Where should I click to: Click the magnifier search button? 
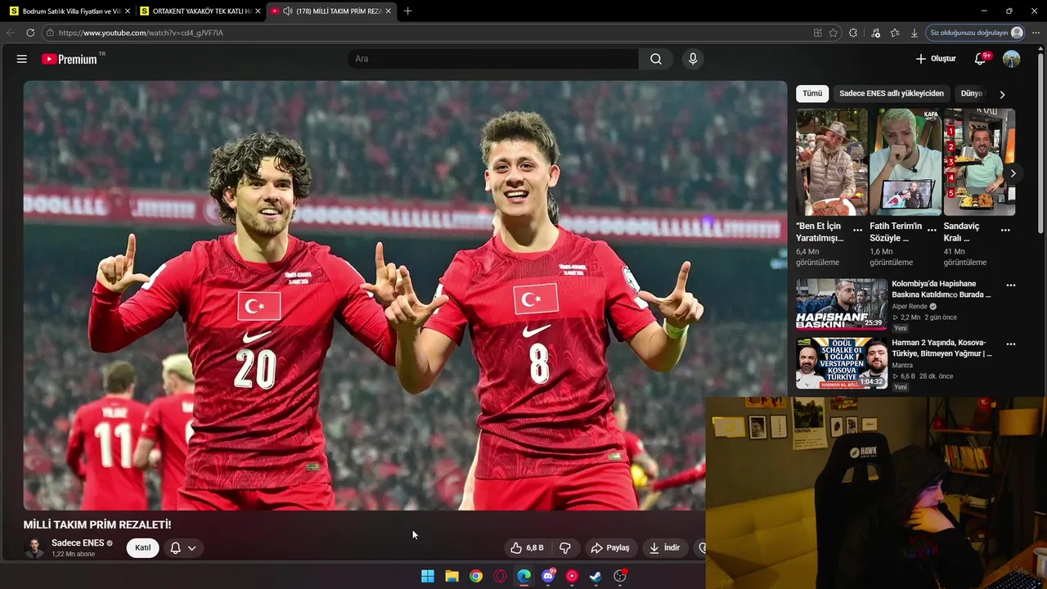click(656, 59)
